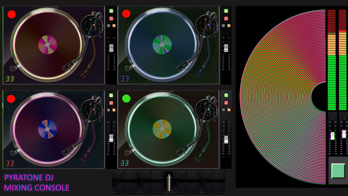Image resolution: width=348 pixels, height=196 pixels.
Task: Click the left VU level meter column
Action: pyautogui.click(x=332, y=60)
